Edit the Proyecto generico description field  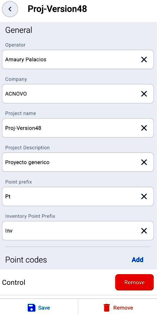(78, 162)
